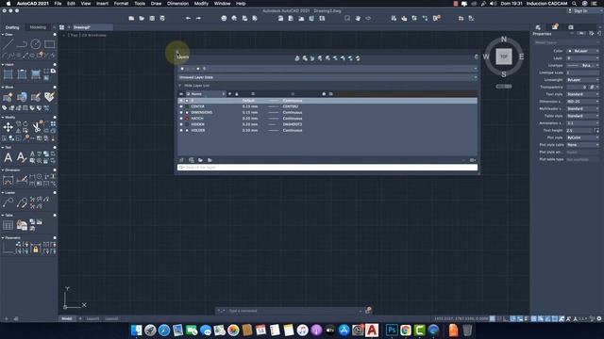Open Photoshop from the Dock
The height and width of the screenshot is (339, 604).
point(392,331)
